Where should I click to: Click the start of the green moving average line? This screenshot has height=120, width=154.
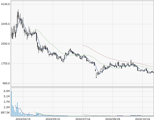click(x=35, y=29)
